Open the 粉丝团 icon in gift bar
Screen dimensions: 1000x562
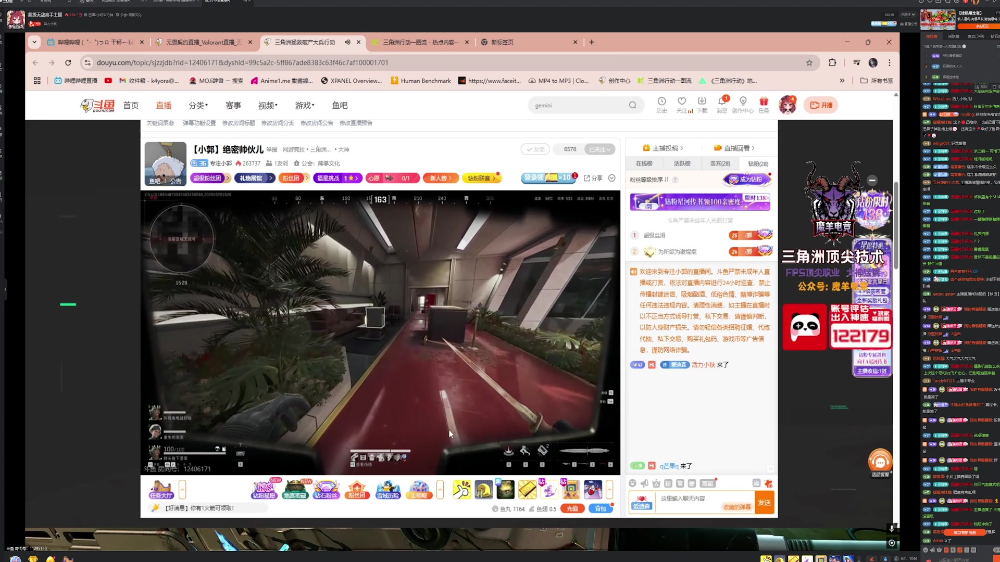click(357, 490)
